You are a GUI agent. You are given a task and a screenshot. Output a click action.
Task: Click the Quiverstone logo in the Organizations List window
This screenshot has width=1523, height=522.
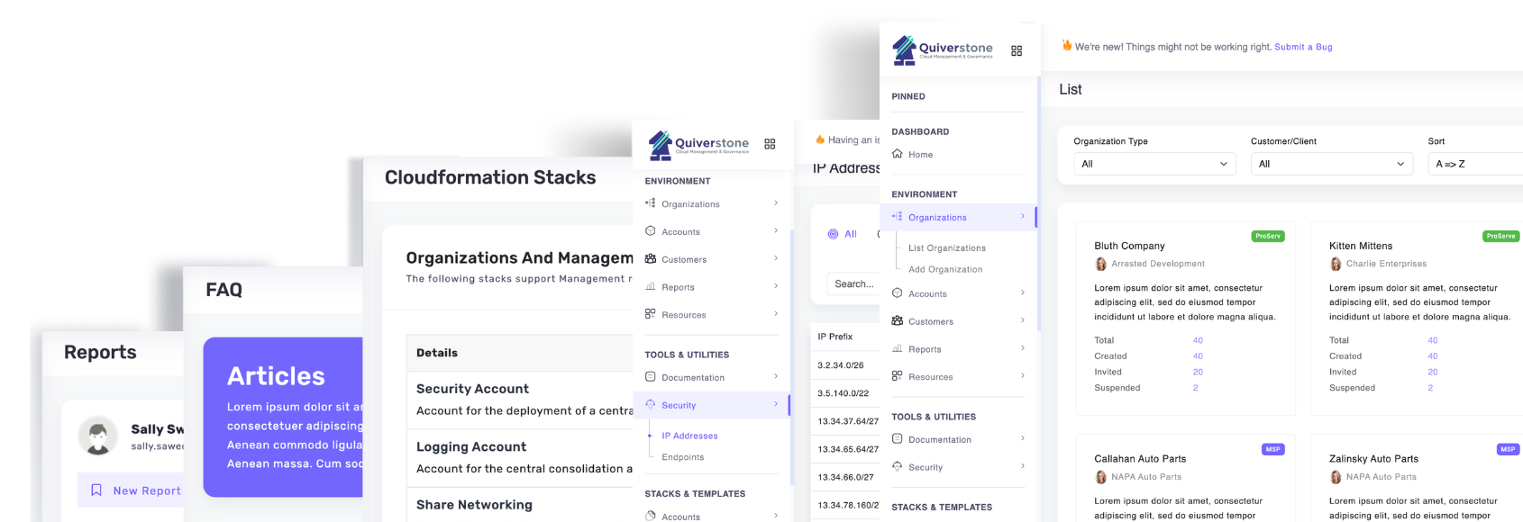[943, 50]
